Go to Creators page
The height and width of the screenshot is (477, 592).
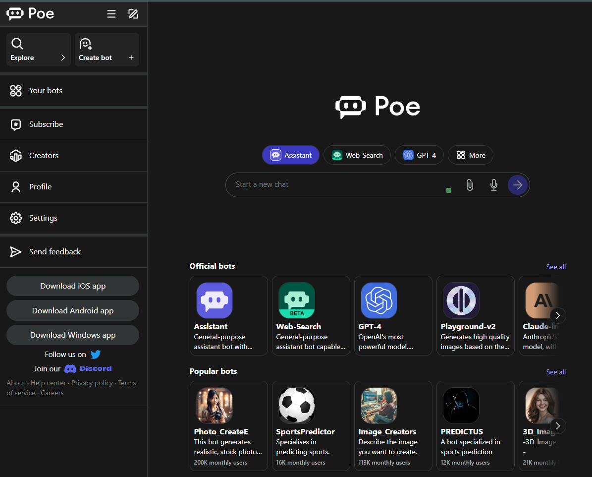coord(74,156)
